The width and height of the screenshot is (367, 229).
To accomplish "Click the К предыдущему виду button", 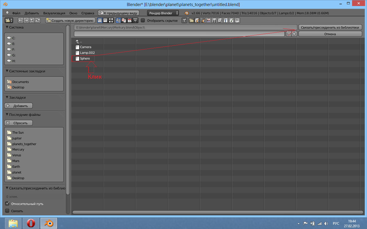I will 118,13.
